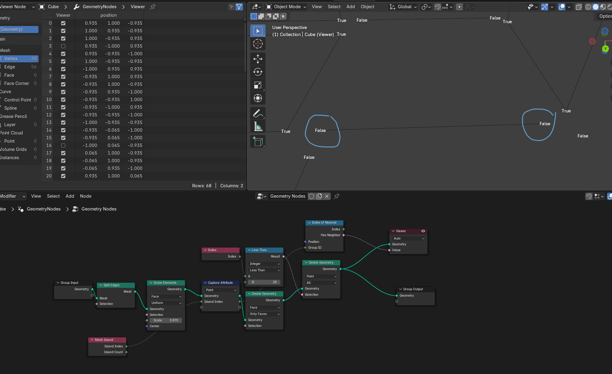This screenshot has height=374, width=612.
Task: Open the Object Mode dropdown
Action: [286, 7]
